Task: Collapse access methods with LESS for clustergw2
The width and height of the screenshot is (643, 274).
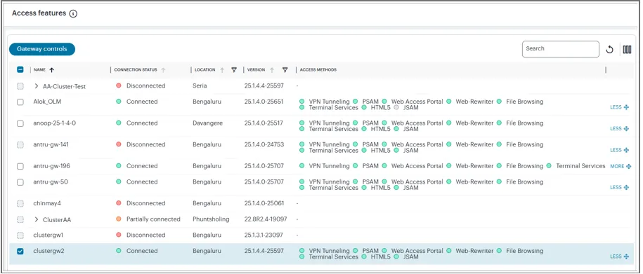Action: [x=619, y=256]
